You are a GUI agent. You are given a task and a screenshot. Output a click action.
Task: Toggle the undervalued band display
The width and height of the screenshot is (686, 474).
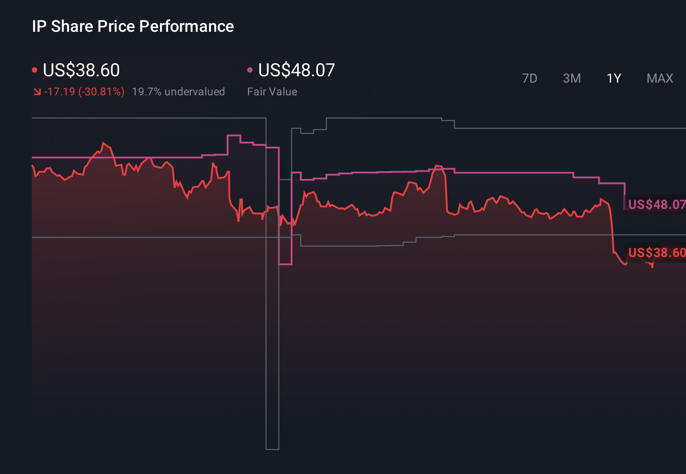tap(179, 91)
